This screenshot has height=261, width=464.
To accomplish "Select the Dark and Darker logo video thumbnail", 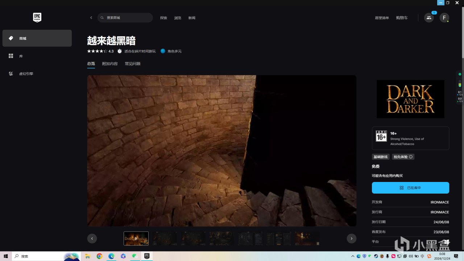I will tap(136, 239).
